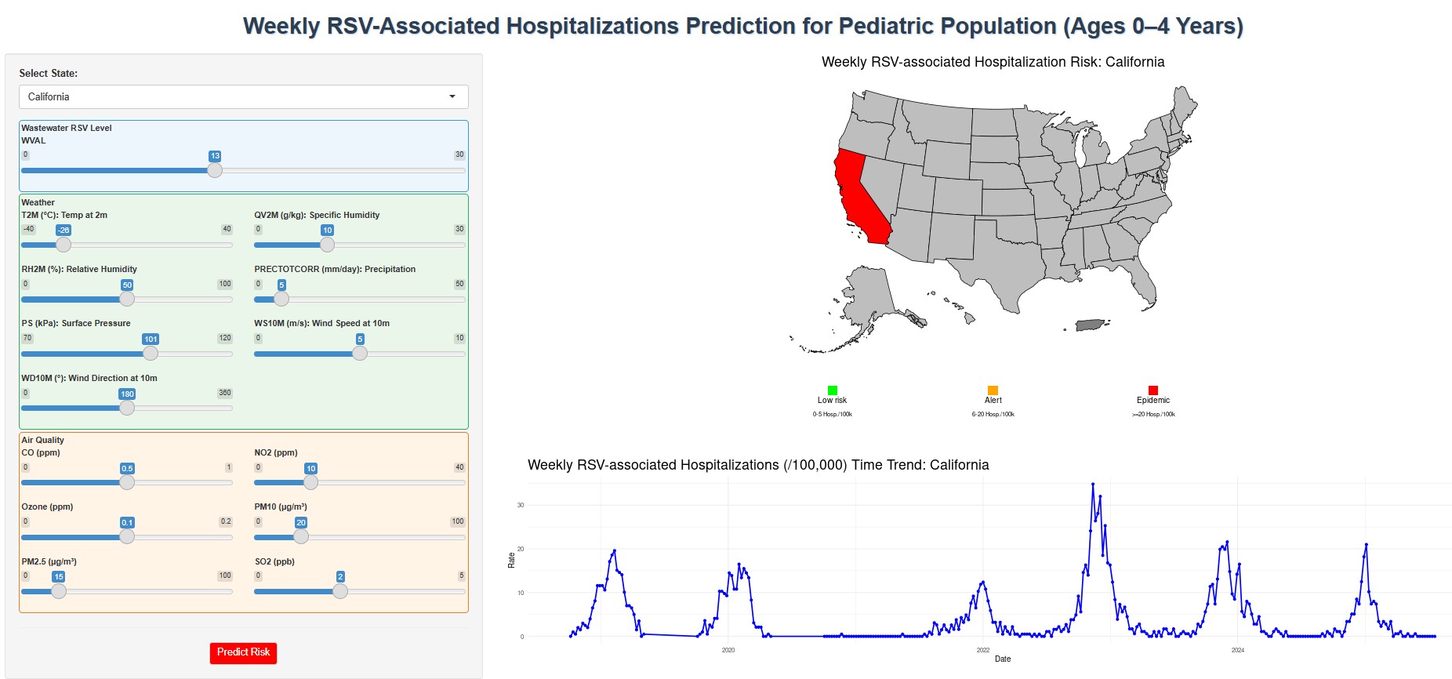Click the CO (ppm) slider handle
This screenshot has width=1452, height=679.
[127, 482]
